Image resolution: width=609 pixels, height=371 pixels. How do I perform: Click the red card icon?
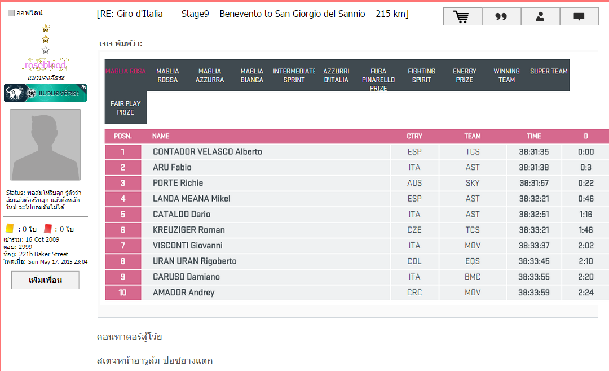coord(48,229)
